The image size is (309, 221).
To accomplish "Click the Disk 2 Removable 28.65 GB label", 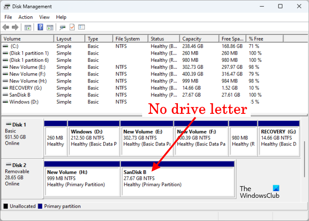I will 22,179.
